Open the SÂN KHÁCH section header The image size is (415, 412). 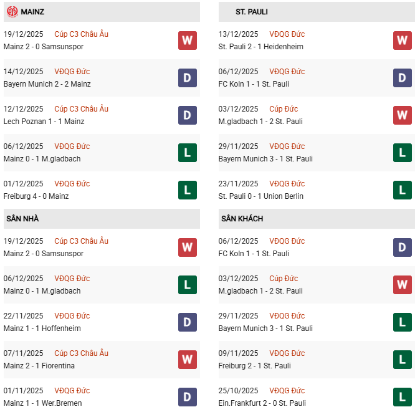[242, 219]
